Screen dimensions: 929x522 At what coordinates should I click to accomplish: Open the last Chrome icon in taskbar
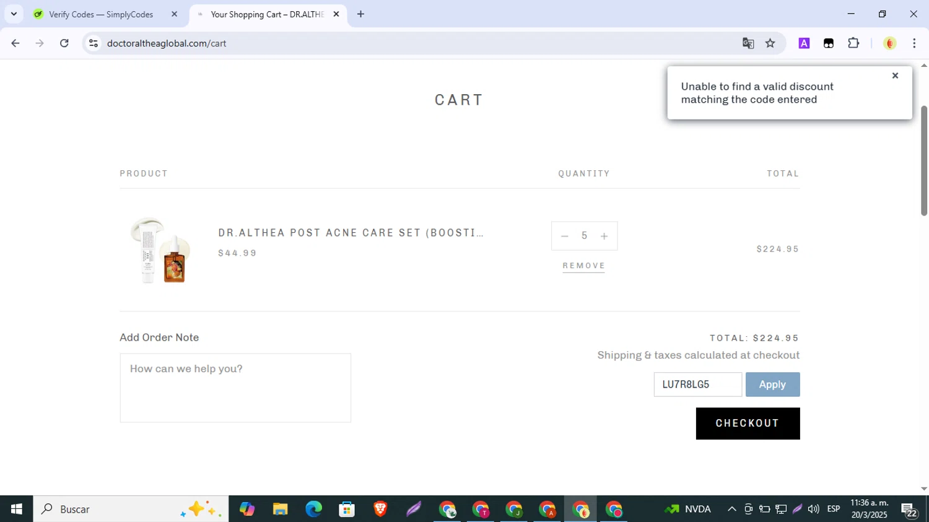coord(614,509)
